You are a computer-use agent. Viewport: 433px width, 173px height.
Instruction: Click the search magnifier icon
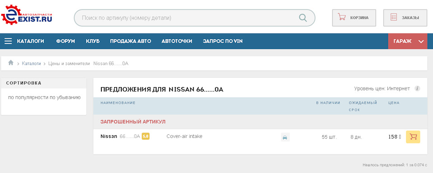point(303,18)
